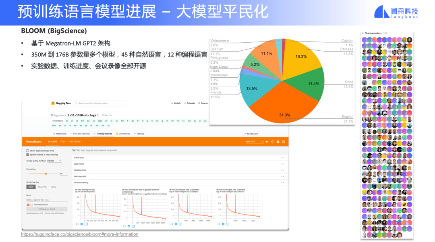Viewport: 435px width, 242px height.
Task: Click magnifier icon beside Filter tags
Action: coord(74,150)
